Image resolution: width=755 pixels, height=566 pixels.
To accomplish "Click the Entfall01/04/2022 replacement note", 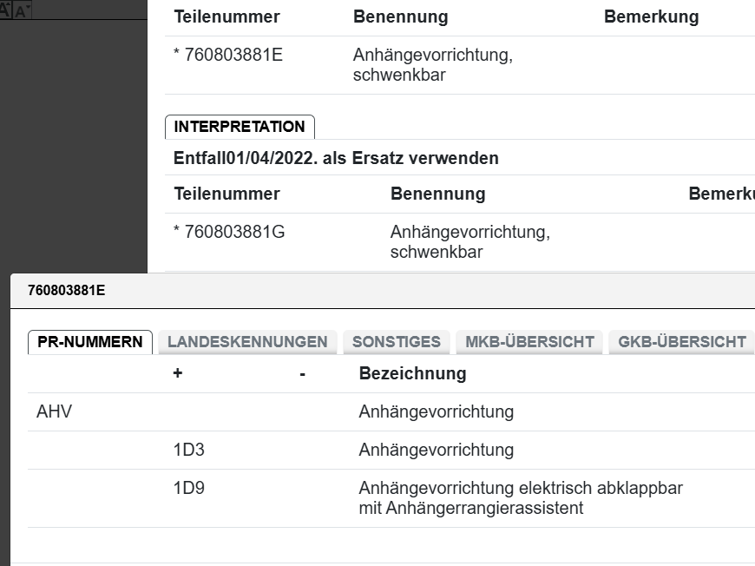I will point(336,159).
